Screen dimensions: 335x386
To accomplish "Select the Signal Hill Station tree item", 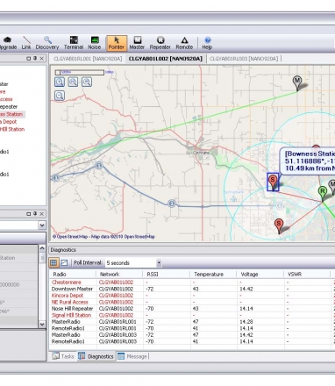I will tap(12, 129).
